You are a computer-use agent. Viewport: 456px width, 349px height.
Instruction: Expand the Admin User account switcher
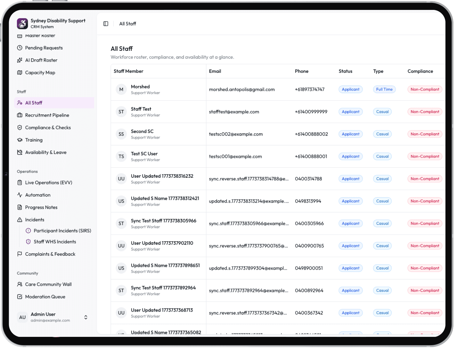click(86, 317)
